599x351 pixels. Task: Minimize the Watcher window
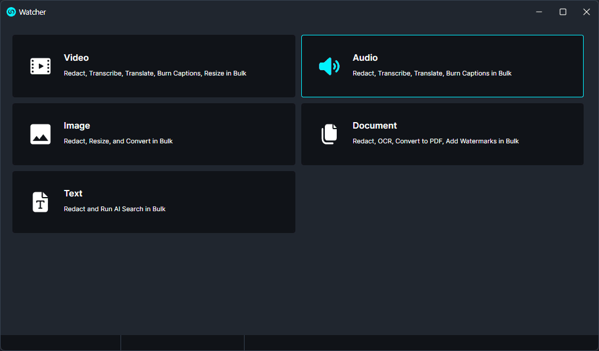(539, 12)
